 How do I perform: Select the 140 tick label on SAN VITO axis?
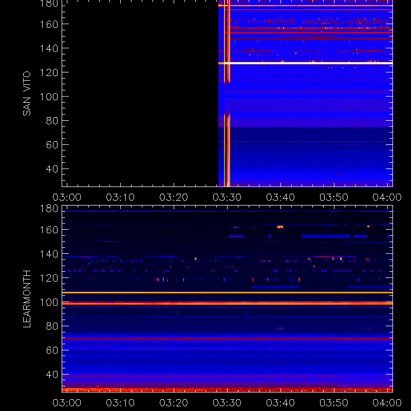pyautogui.click(x=49, y=48)
